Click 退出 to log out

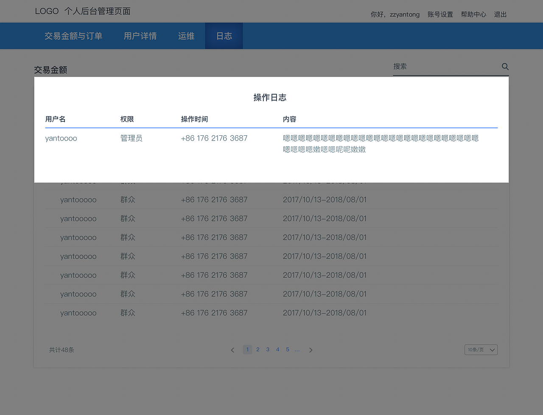pos(500,14)
